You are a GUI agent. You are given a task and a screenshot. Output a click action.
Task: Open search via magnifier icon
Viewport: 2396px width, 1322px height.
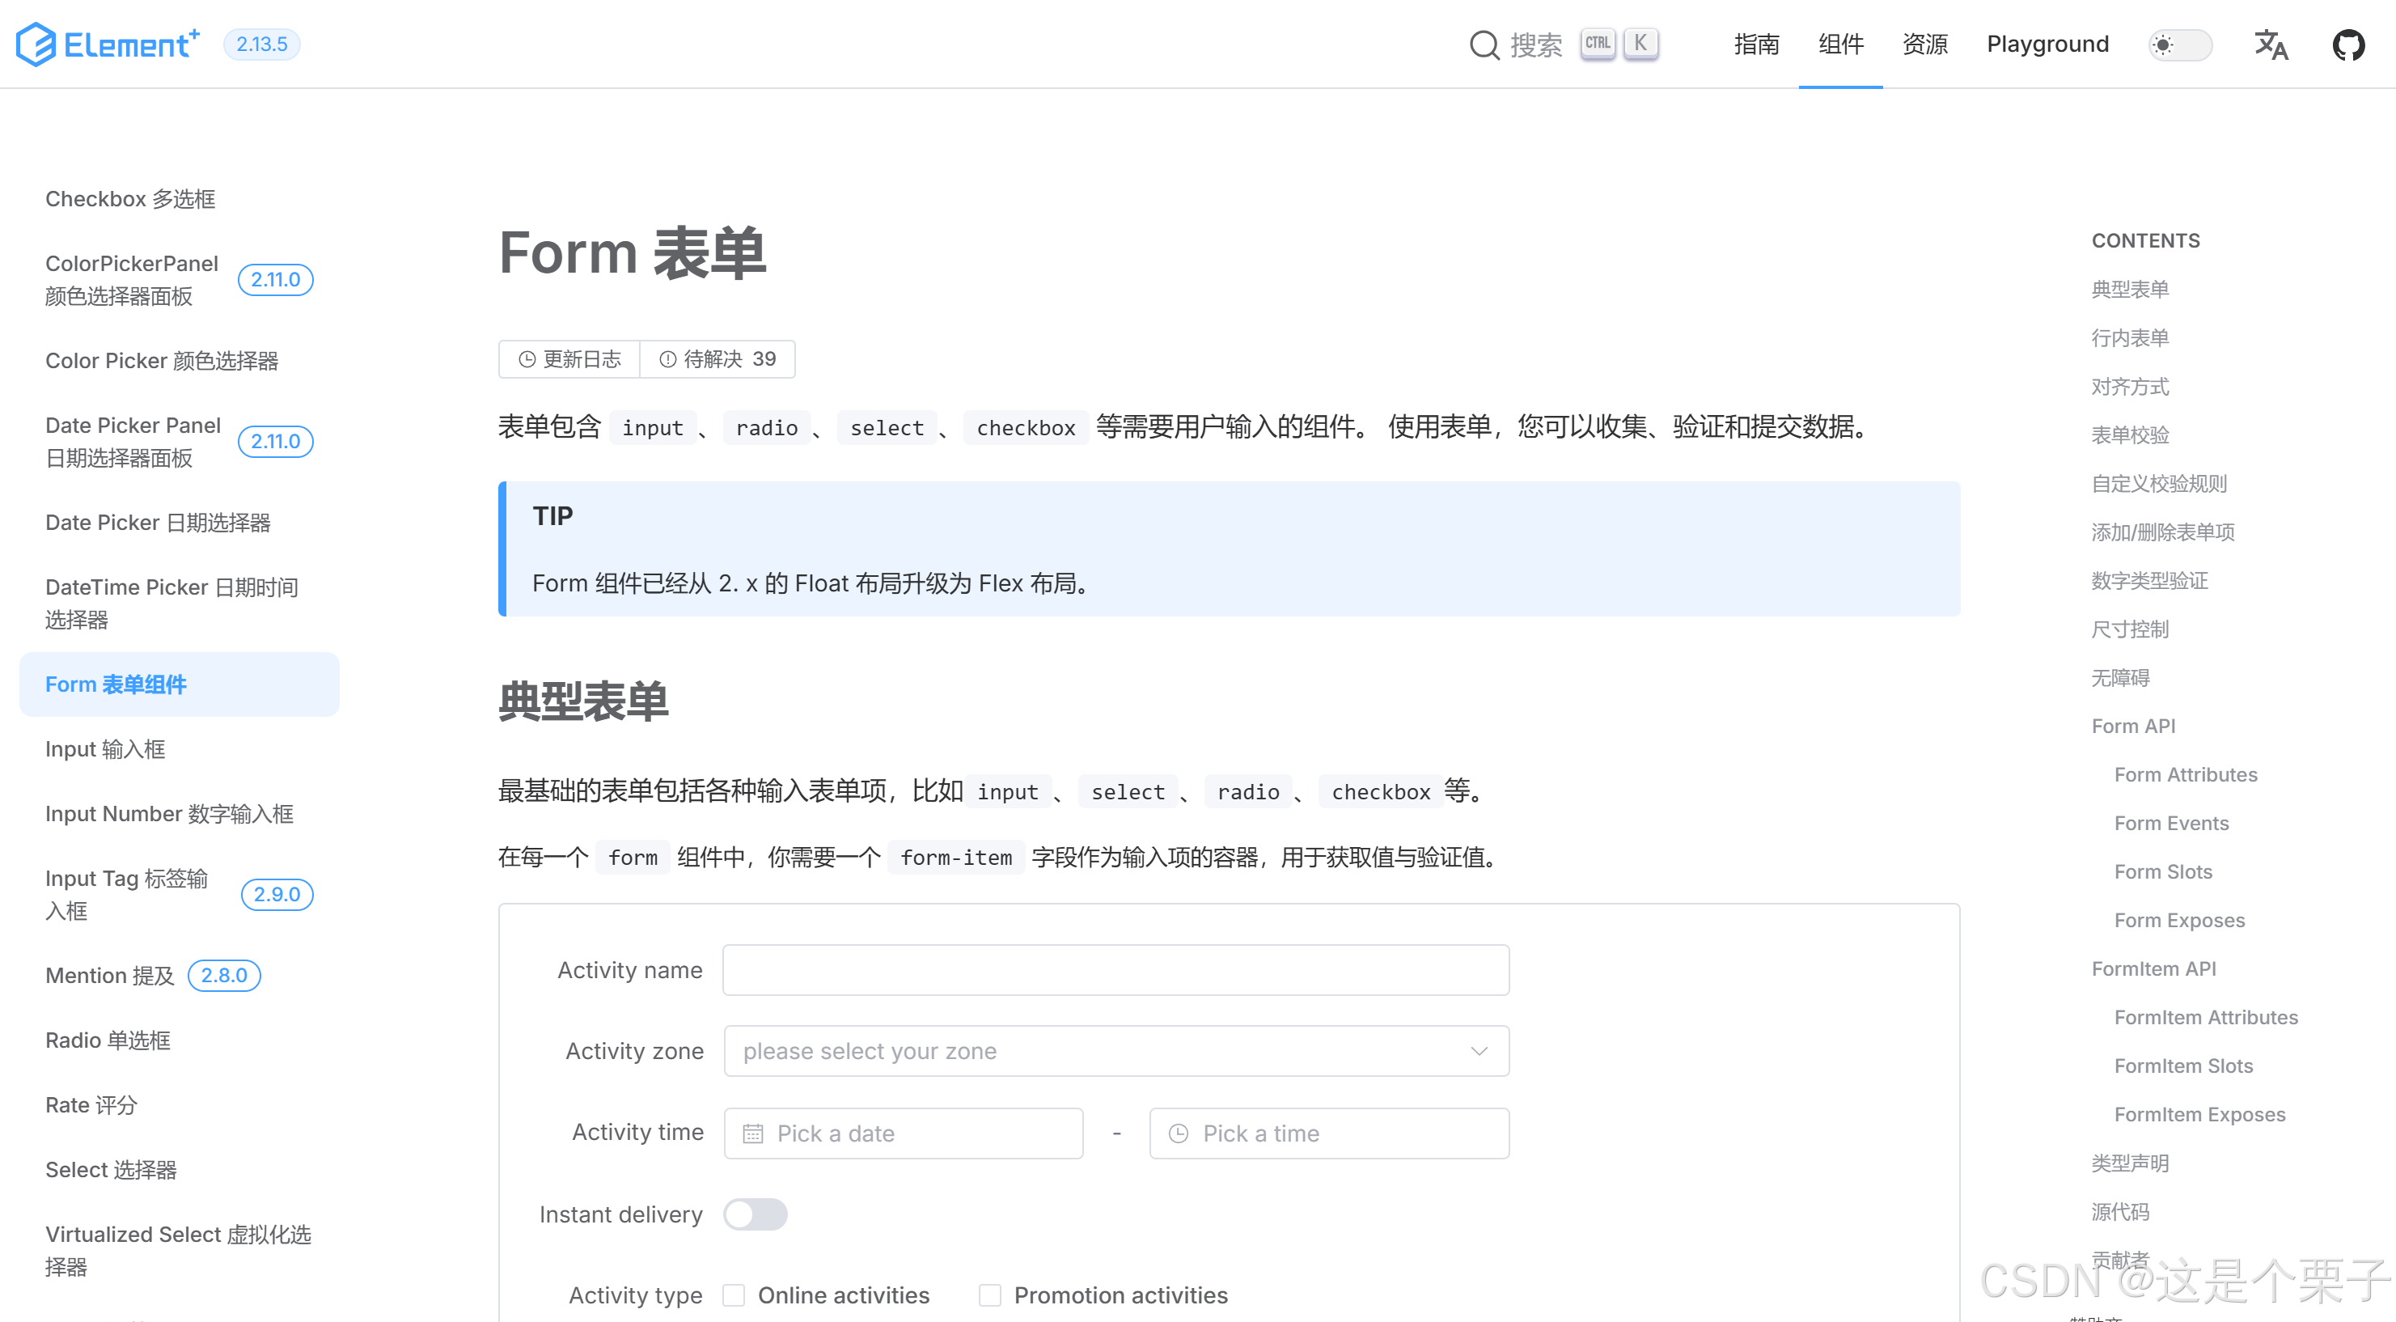[1484, 44]
